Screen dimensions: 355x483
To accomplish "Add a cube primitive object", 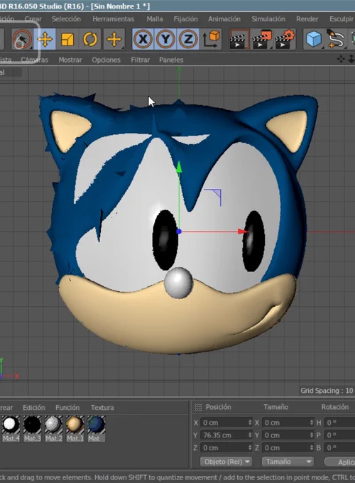I will pos(314,39).
